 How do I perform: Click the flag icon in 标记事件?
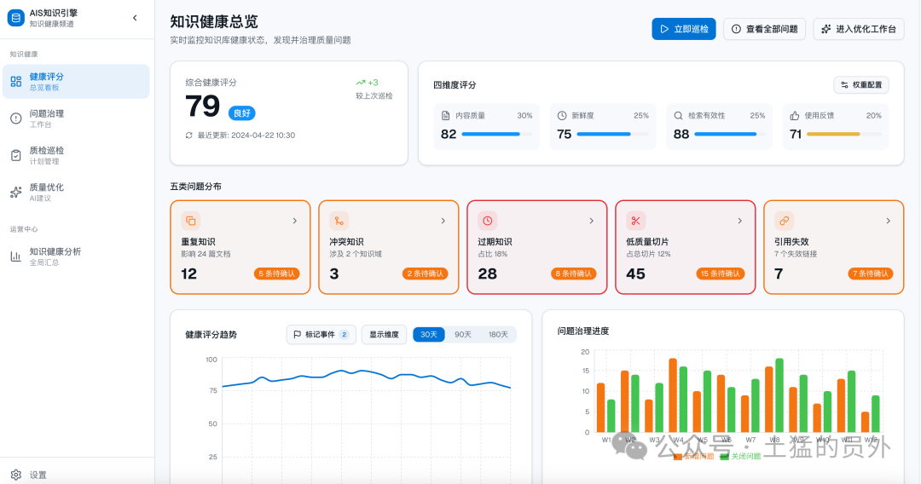[298, 334]
